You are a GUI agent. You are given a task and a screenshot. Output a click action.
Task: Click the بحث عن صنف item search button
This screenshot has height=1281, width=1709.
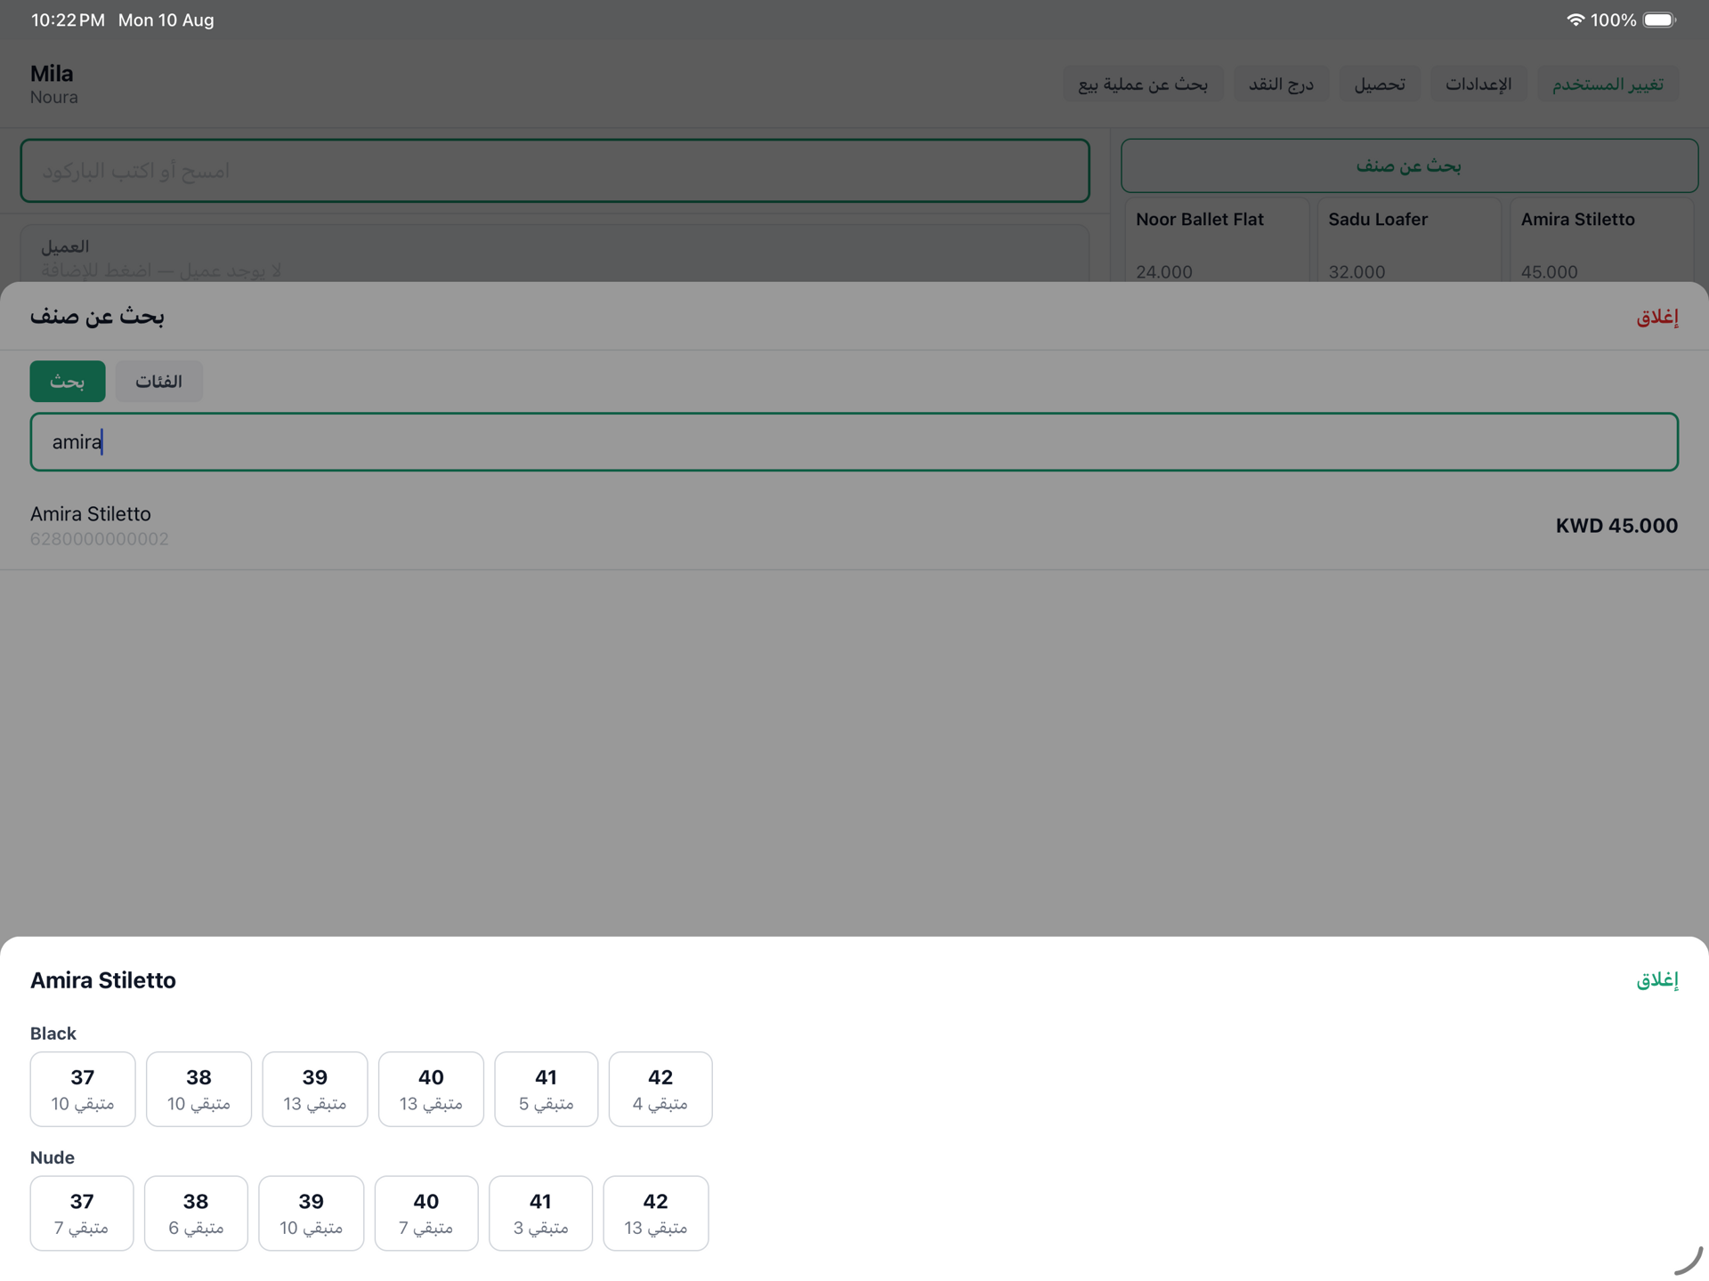click(1409, 165)
